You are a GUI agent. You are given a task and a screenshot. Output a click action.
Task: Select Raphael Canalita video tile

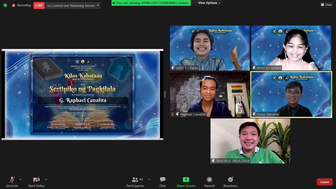[x=210, y=94]
